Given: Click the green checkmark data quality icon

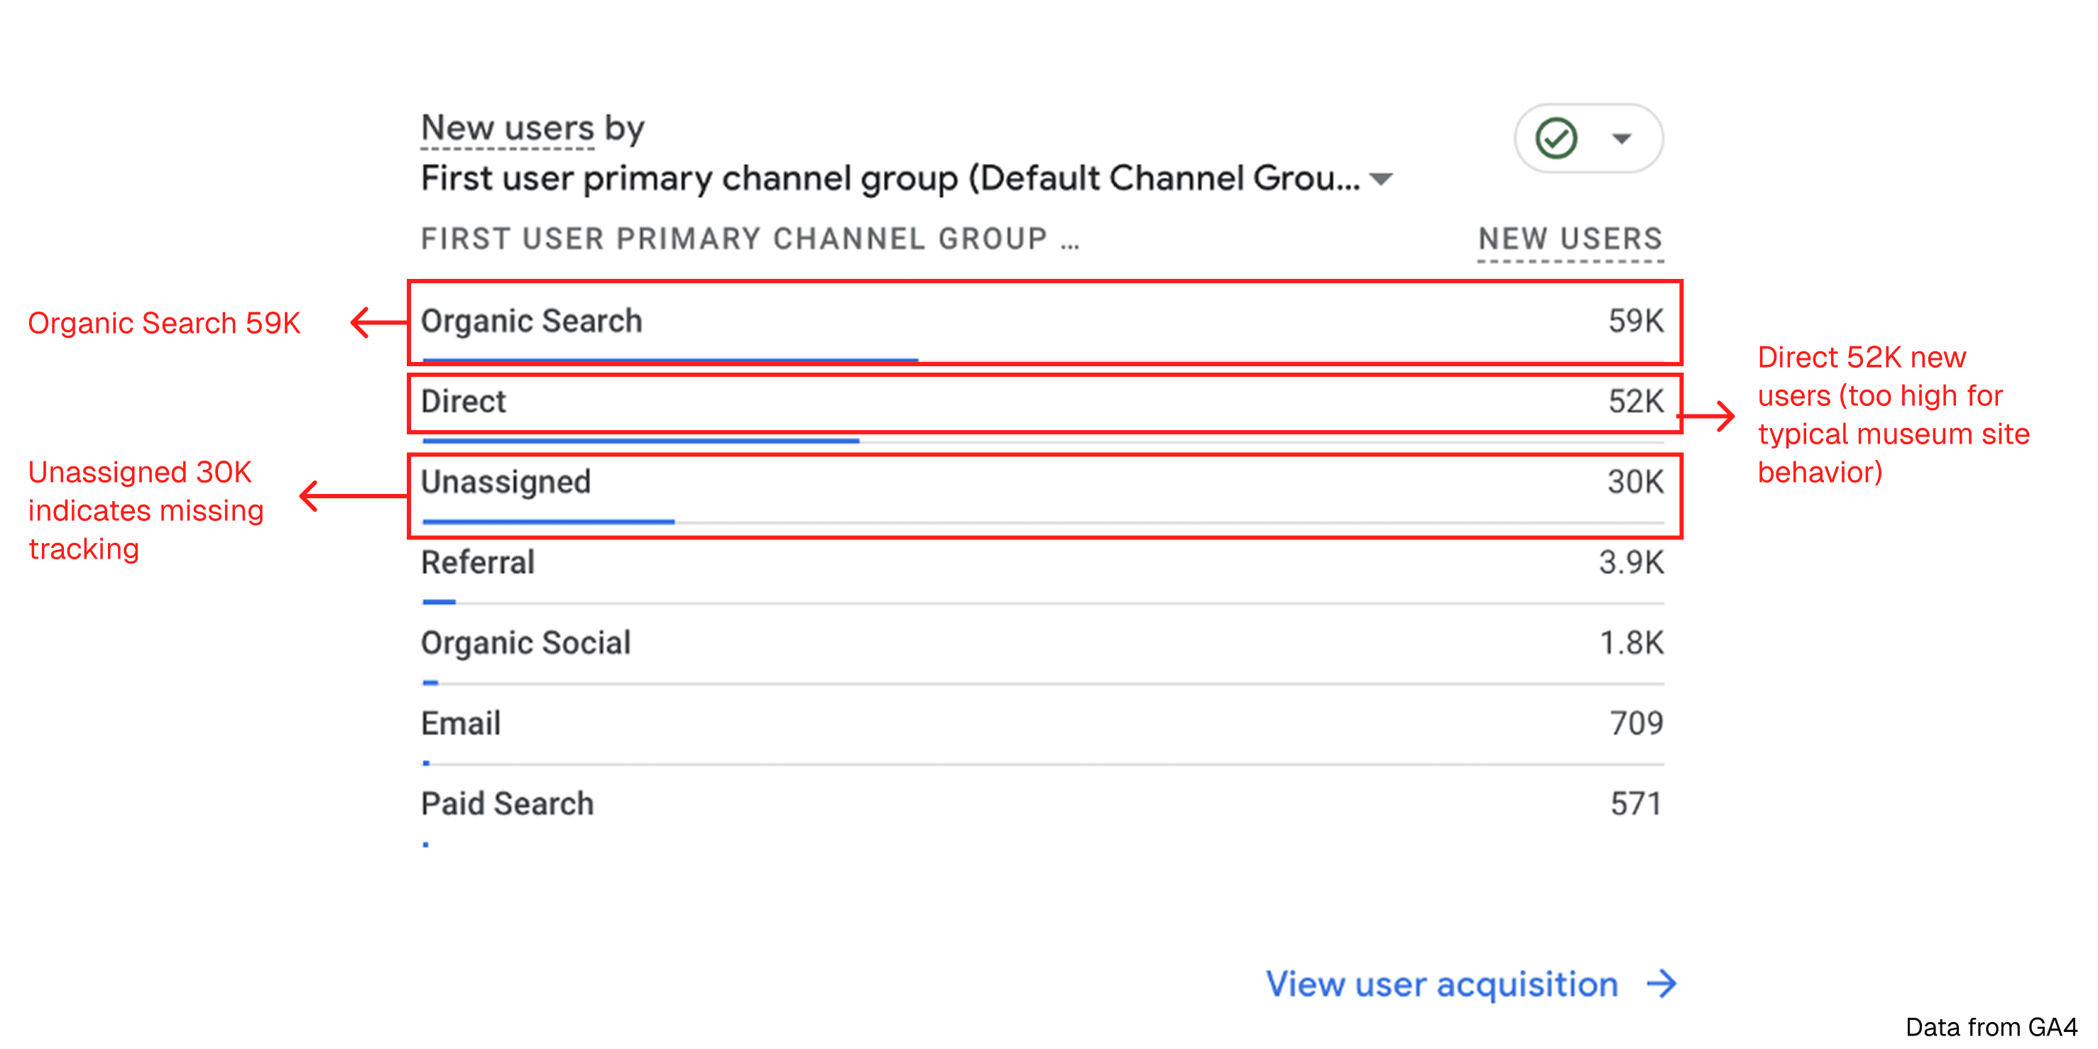Looking at the screenshot, I should [1556, 138].
